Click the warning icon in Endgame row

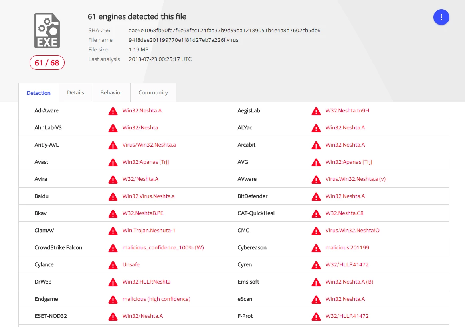click(113, 300)
